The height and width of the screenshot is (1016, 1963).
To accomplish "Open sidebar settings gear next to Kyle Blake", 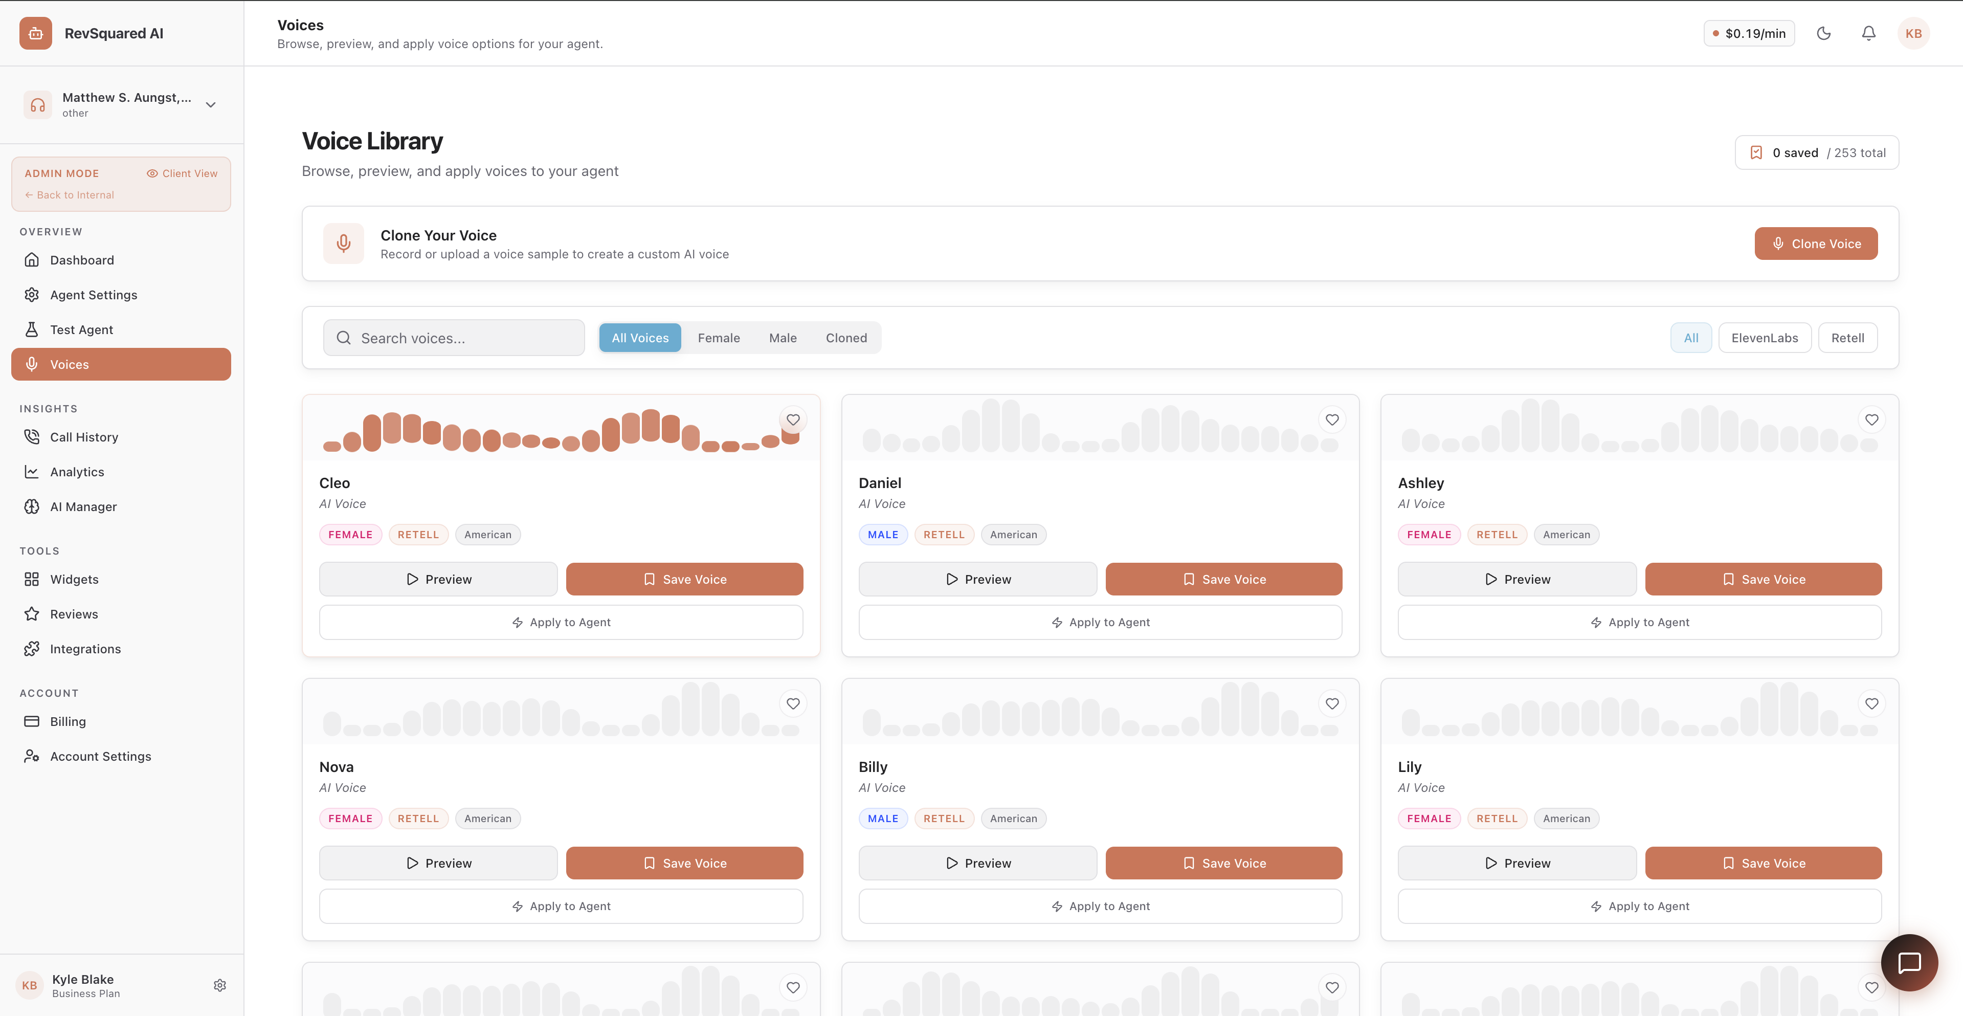I will 219,985.
